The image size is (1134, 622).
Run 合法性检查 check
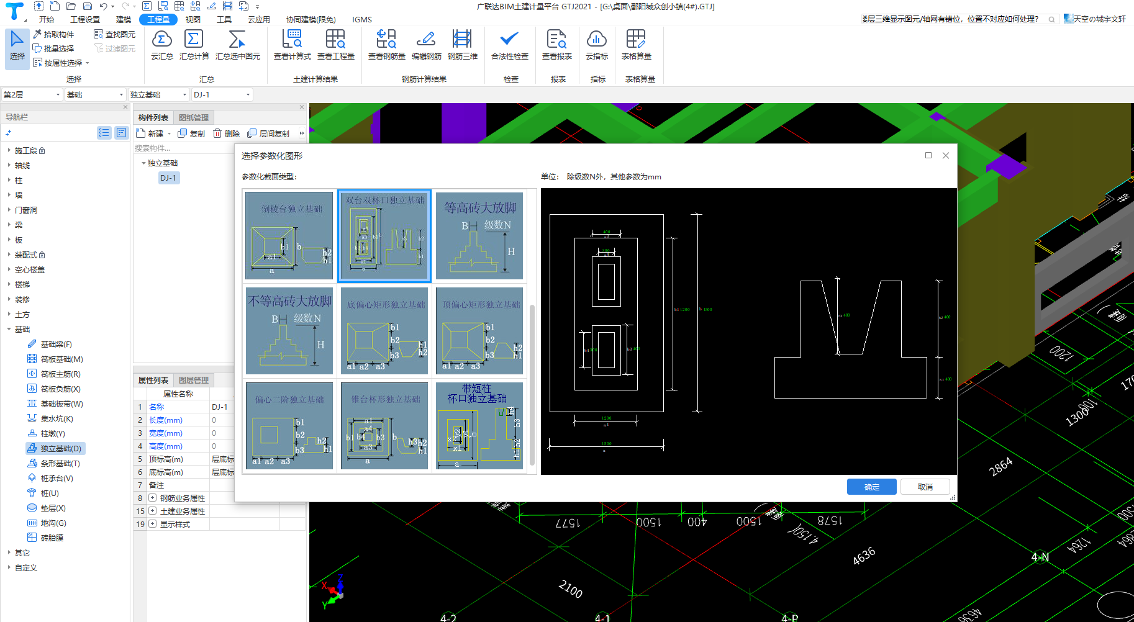click(x=509, y=45)
